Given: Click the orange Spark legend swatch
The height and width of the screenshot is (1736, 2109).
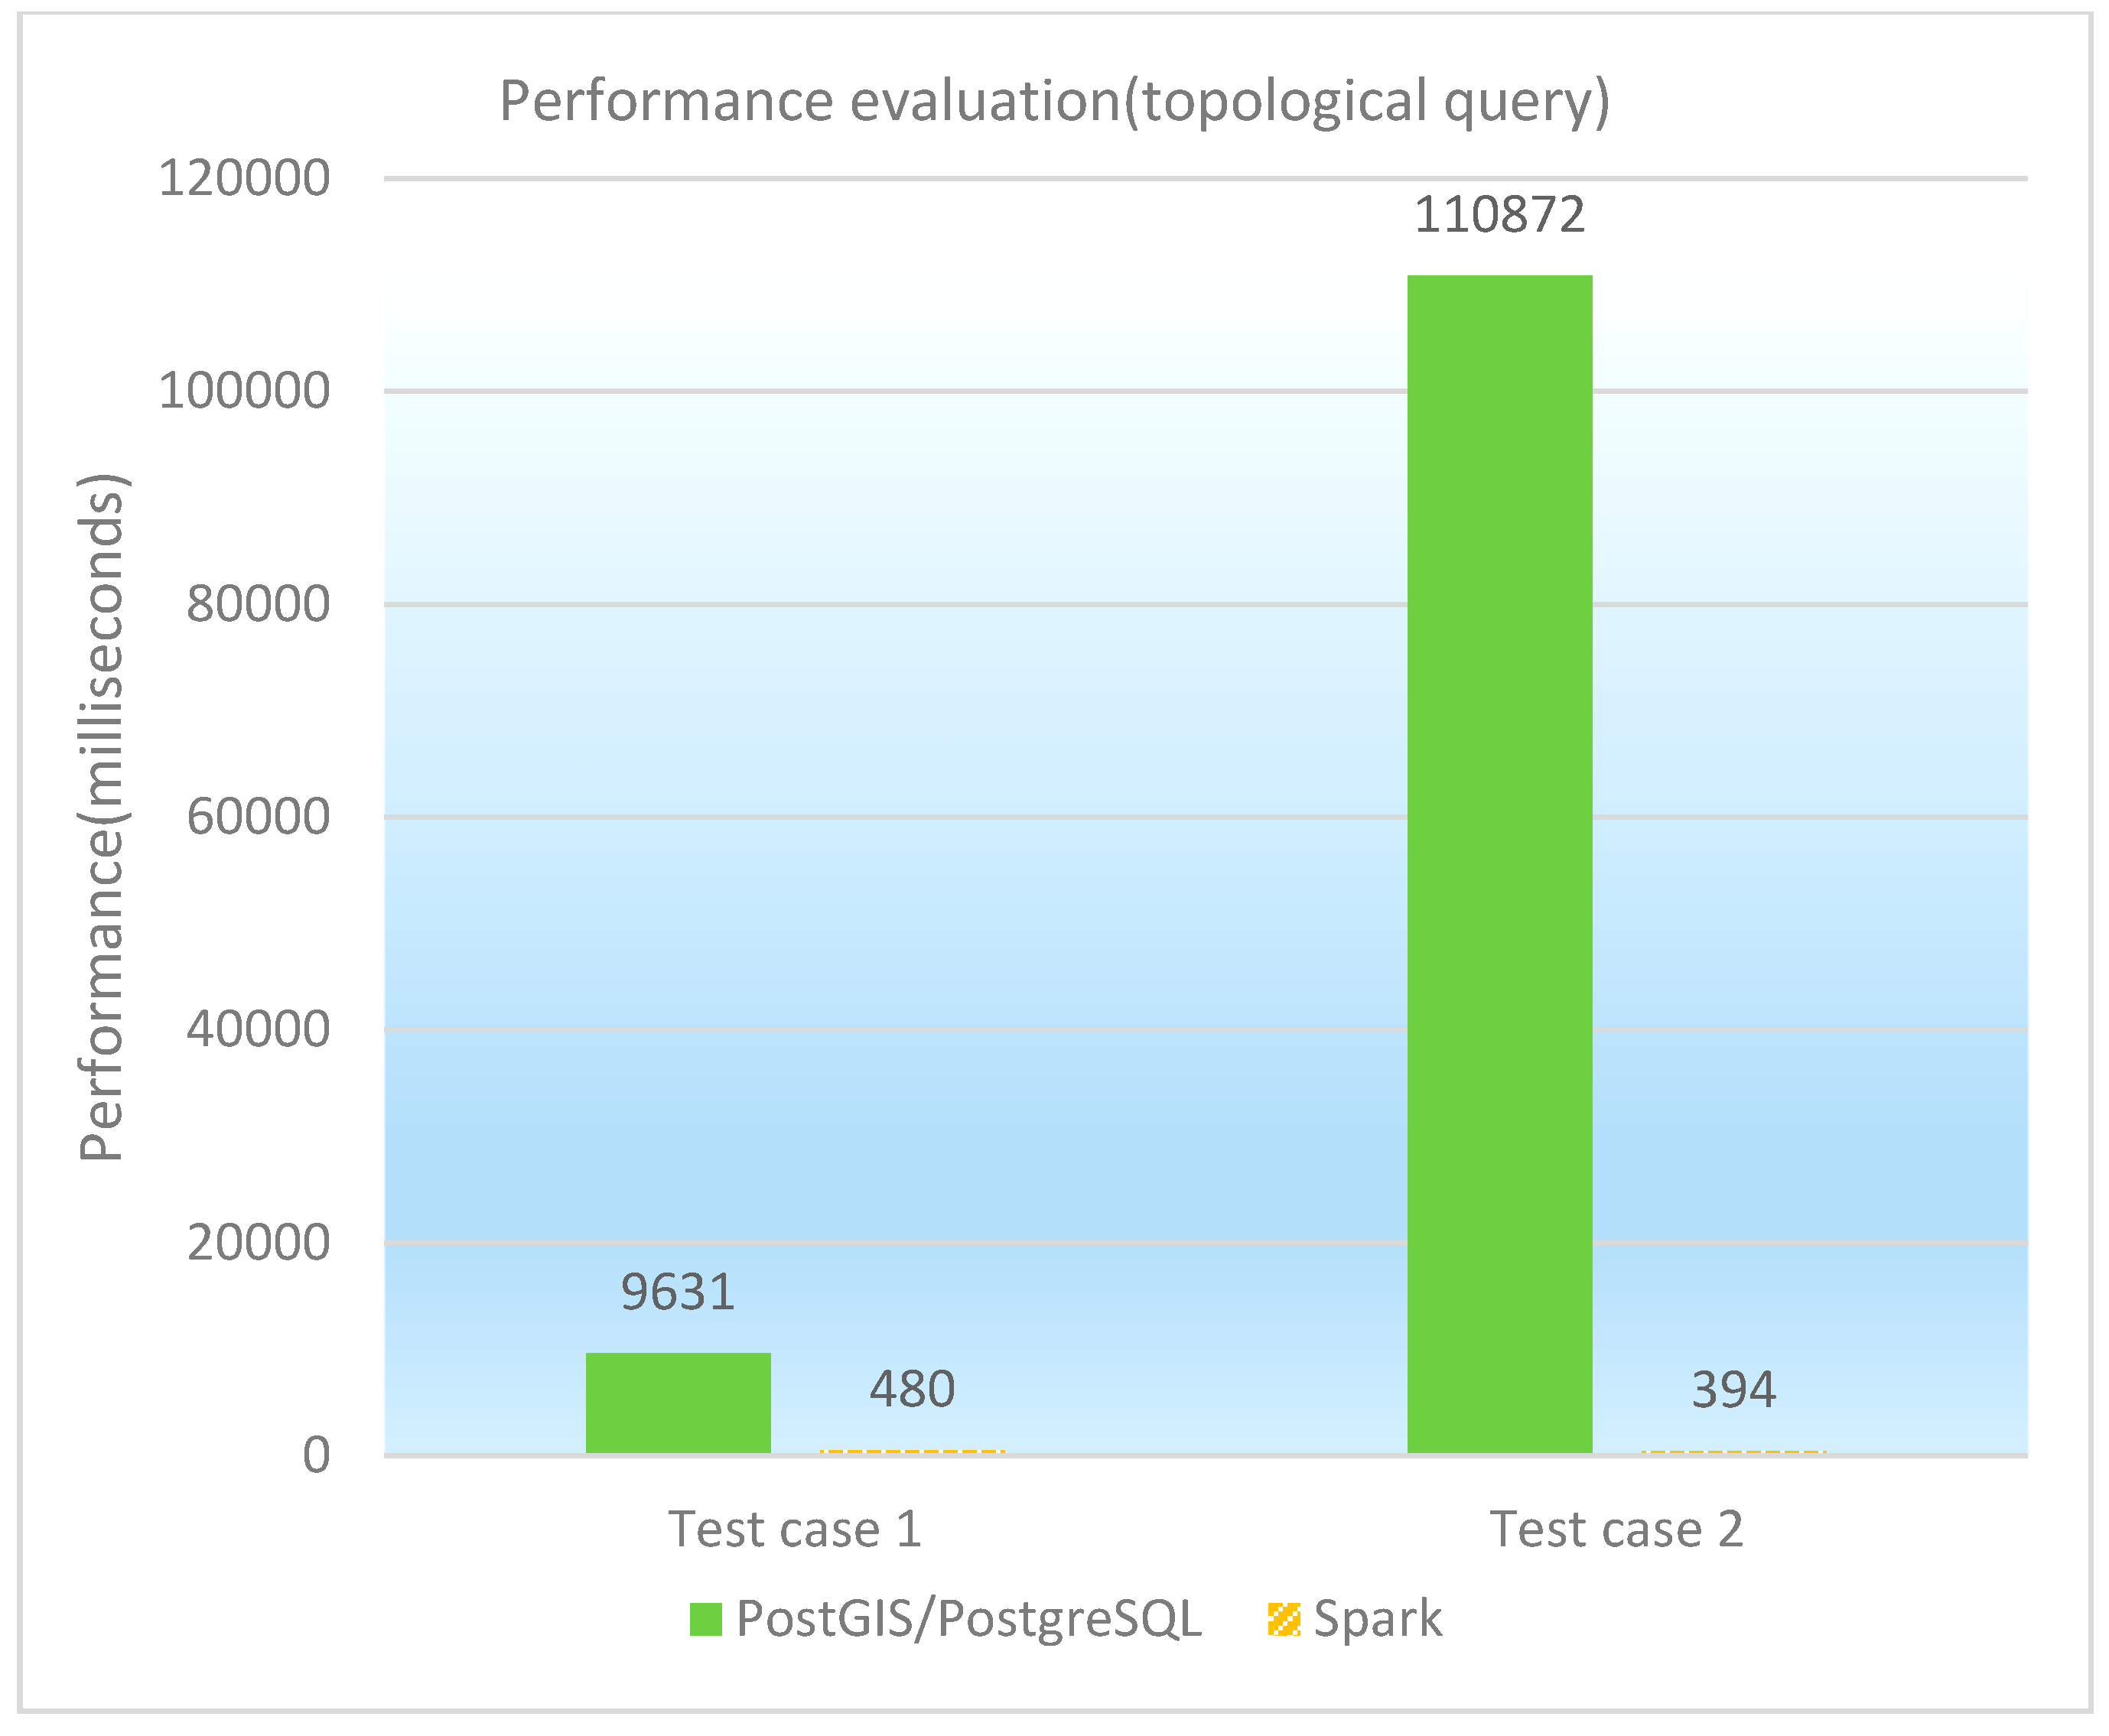Looking at the screenshot, I should 1283,1619.
